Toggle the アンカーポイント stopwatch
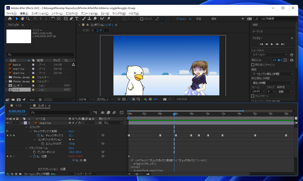 pos(34,152)
